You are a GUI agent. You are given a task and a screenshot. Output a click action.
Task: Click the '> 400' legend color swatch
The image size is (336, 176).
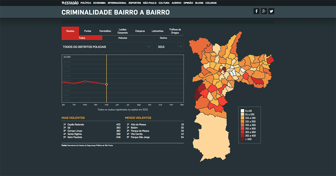(x=242, y=139)
